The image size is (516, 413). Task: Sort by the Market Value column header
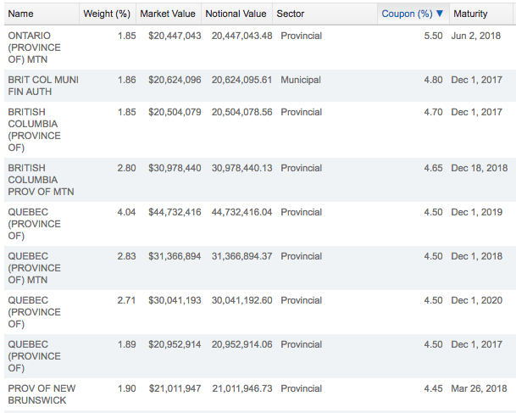(x=168, y=14)
